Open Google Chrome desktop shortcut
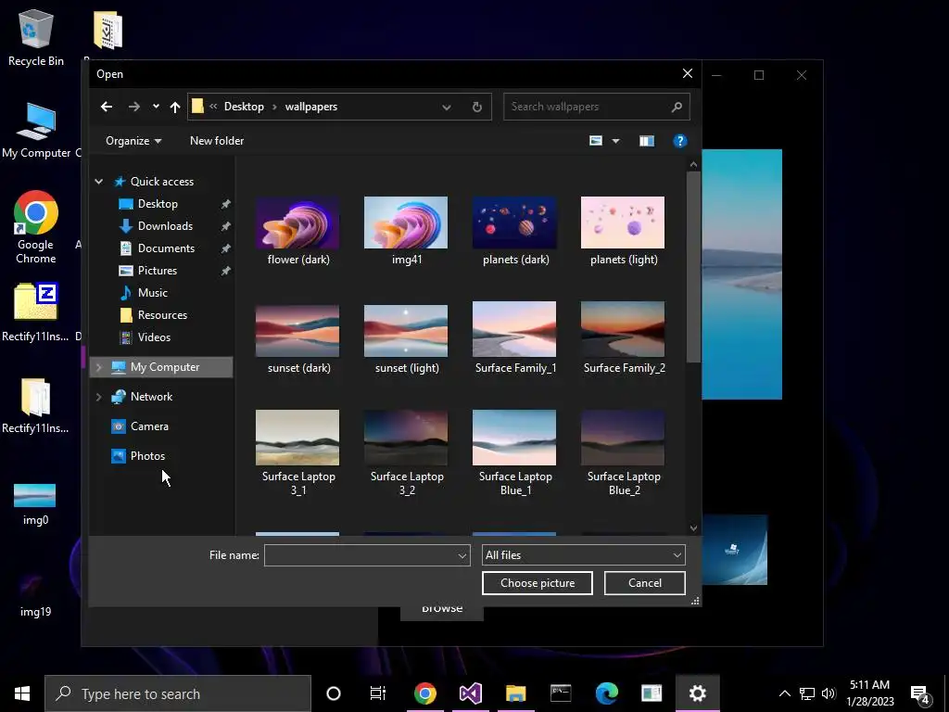 (x=36, y=227)
